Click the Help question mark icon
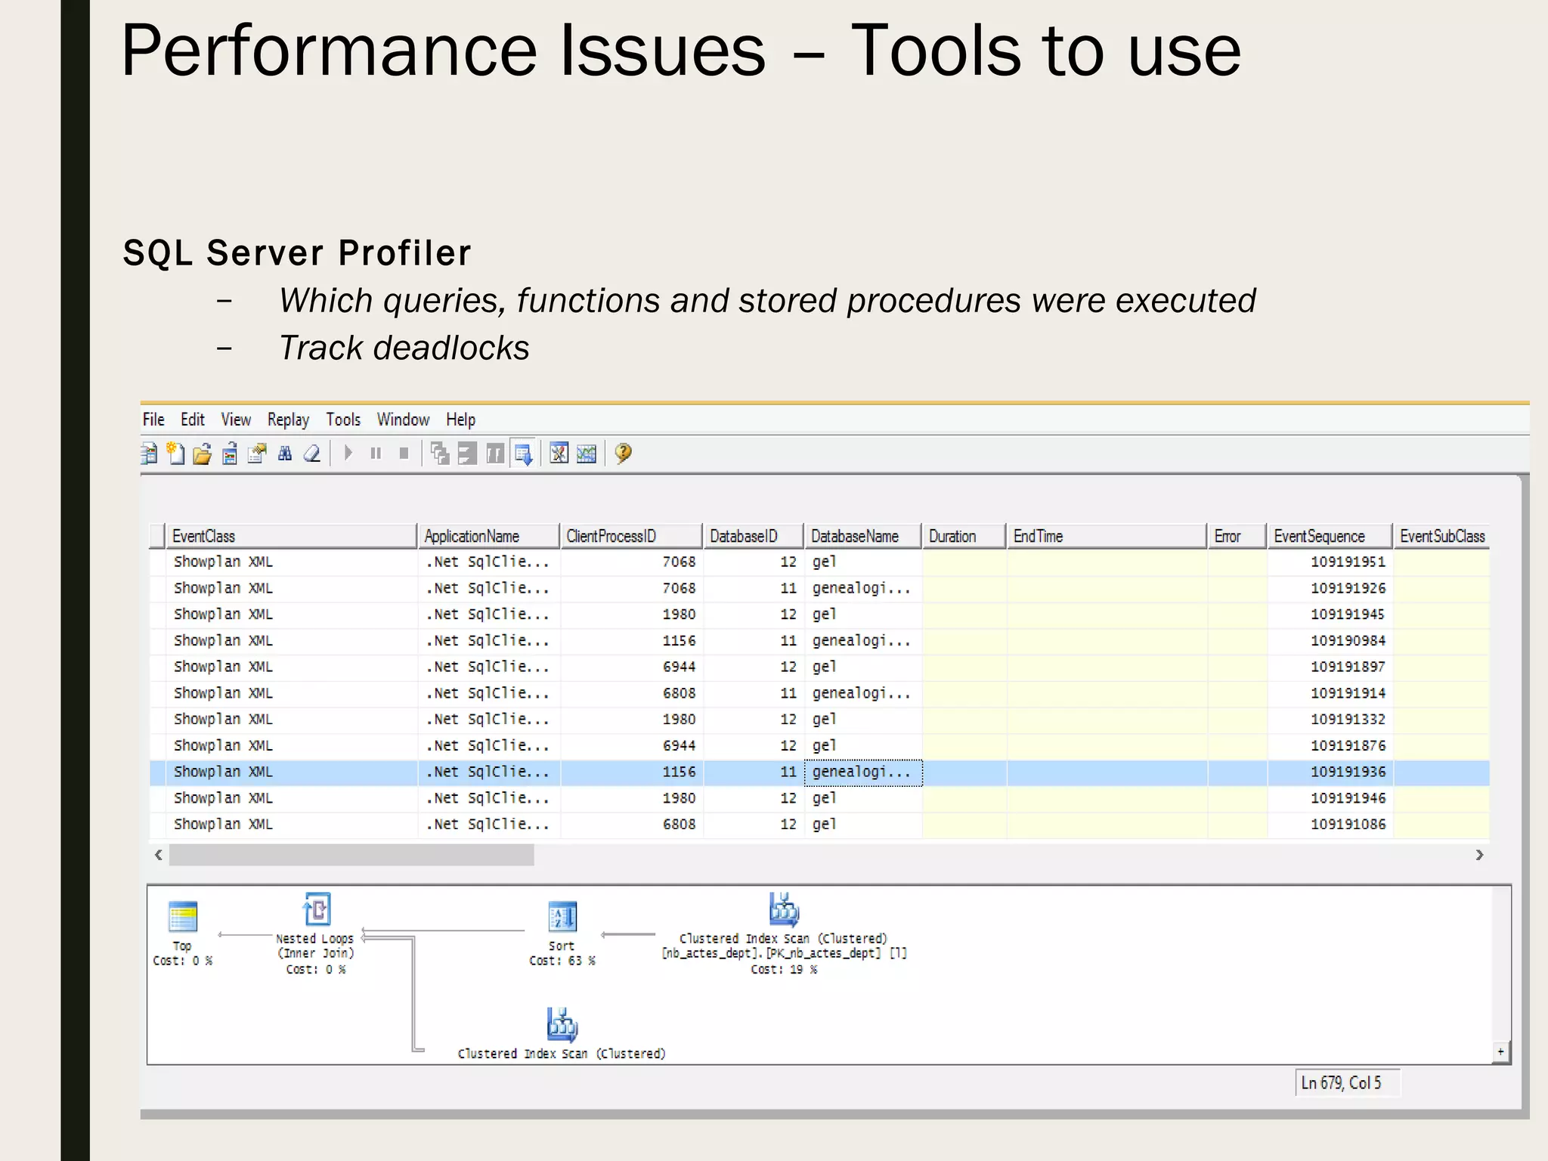 [623, 454]
